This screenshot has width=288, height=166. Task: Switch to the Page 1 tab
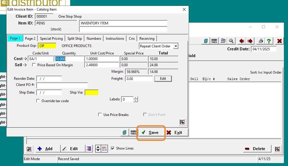[15, 38]
